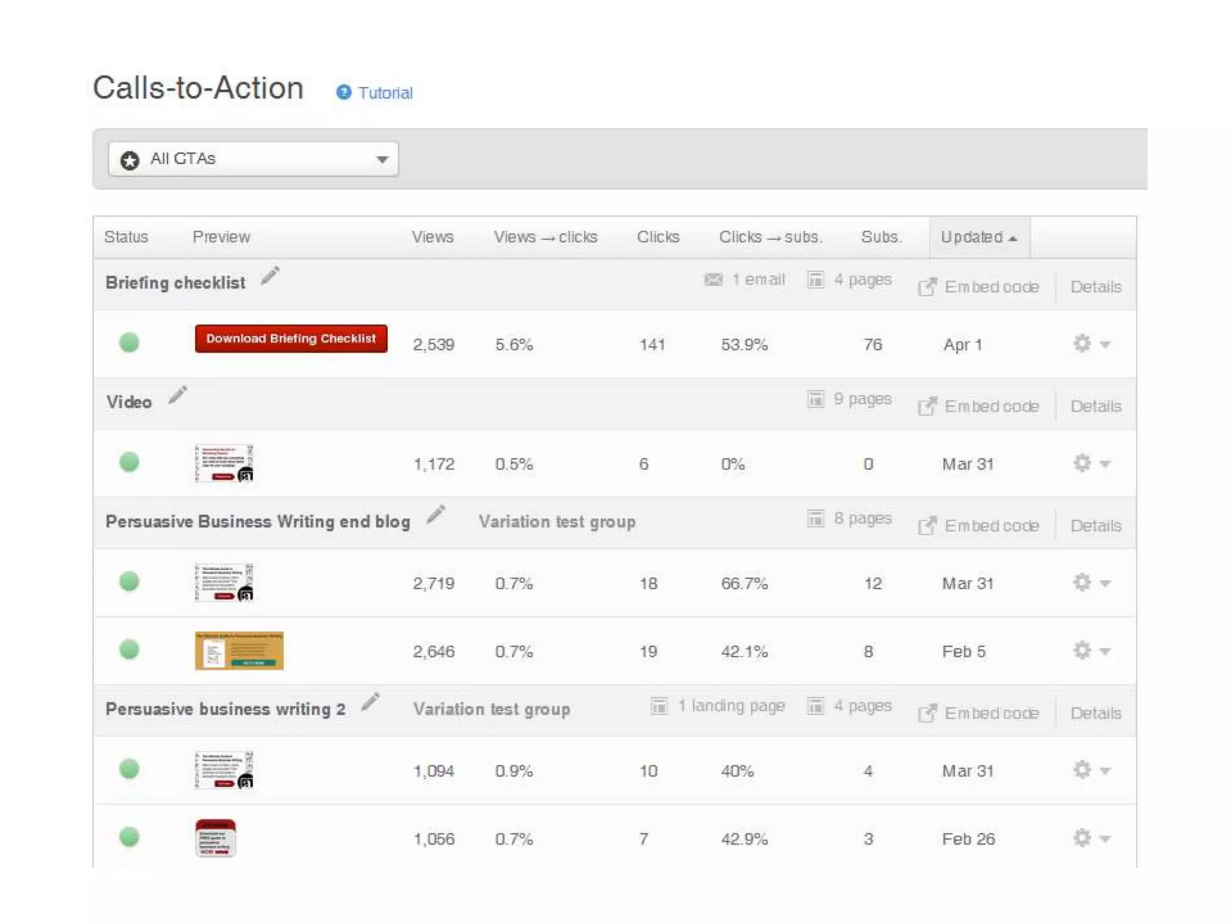The height and width of the screenshot is (924, 1232).
Task: Expand gear dropdown arrow in 1,094 views row
Action: point(1105,771)
